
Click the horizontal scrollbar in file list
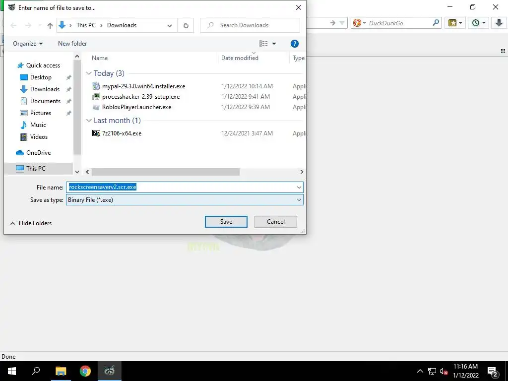[x=166, y=172]
